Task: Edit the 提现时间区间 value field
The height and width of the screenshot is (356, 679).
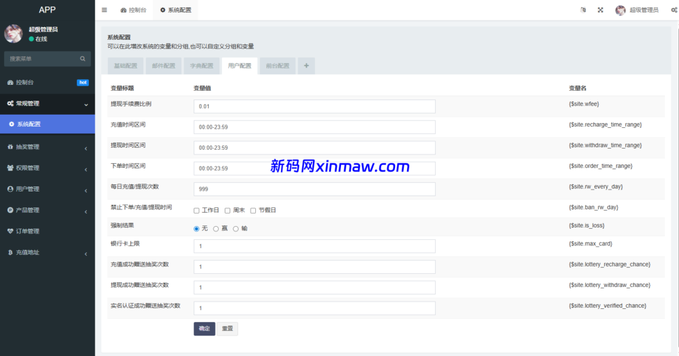Action: pyautogui.click(x=314, y=148)
